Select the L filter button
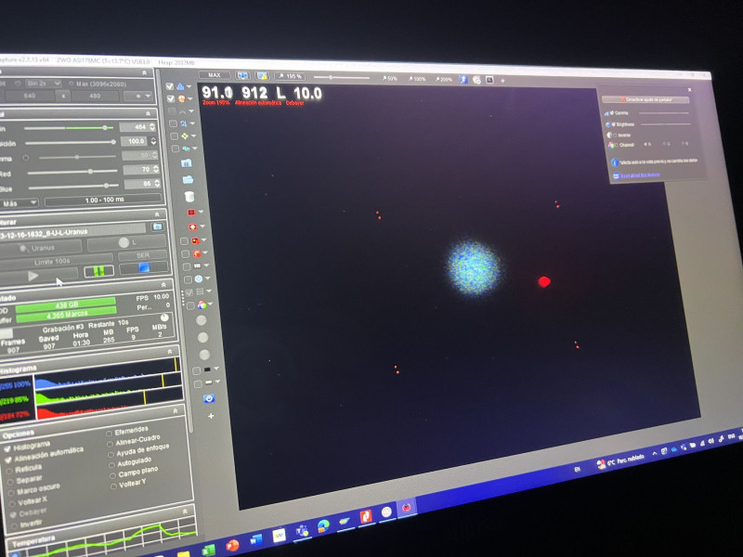This screenshot has width=743, height=557. pyautogui.click(x=127, y=242)
